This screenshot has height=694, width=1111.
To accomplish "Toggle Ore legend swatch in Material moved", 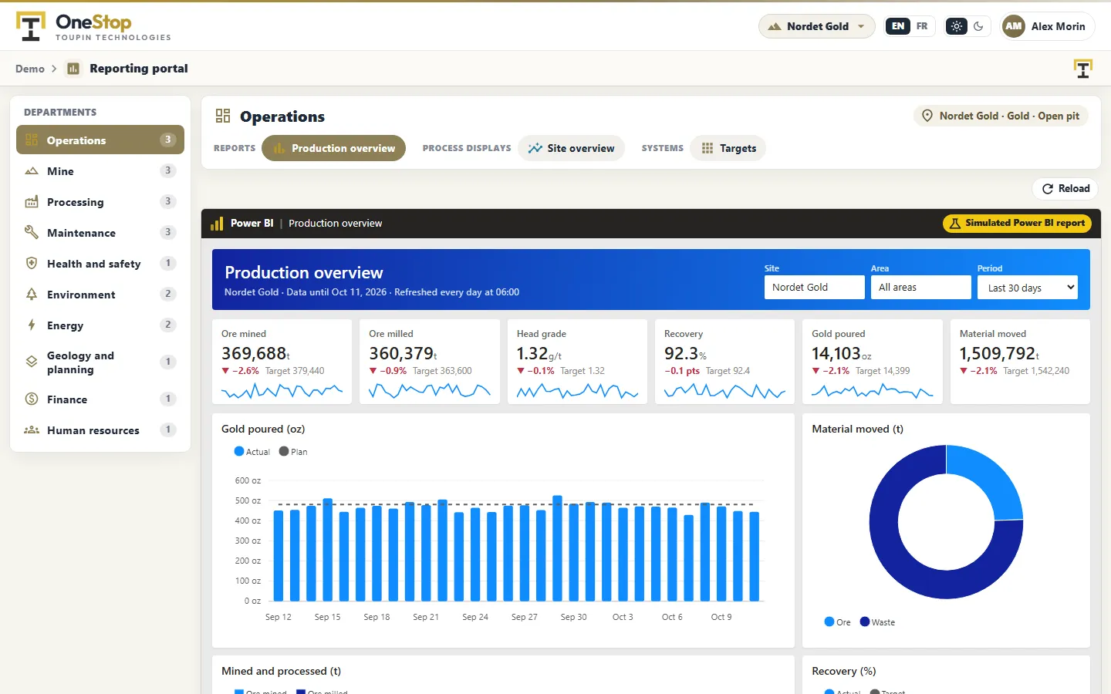I will point(829,622).
